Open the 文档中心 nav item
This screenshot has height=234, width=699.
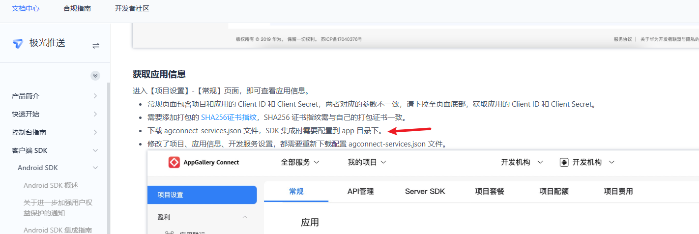pos(26,8)
